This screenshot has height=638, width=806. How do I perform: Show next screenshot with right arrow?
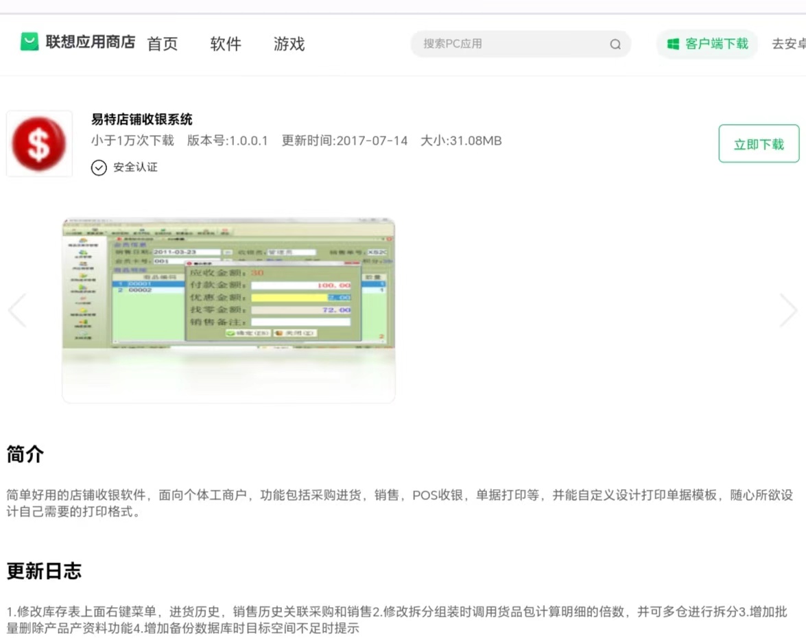click(788, 310)
